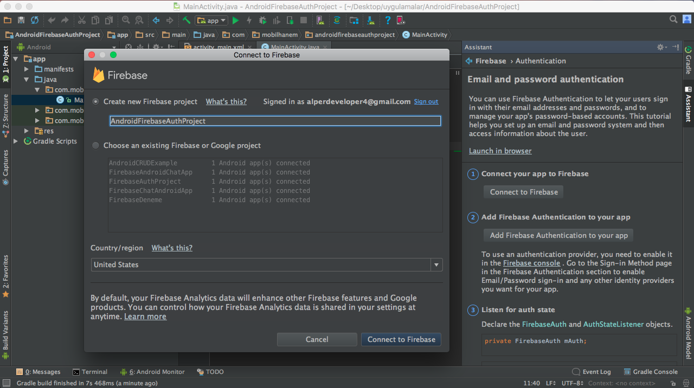Go back using the Assistant panel blue arrow

(x=469, y=61)
